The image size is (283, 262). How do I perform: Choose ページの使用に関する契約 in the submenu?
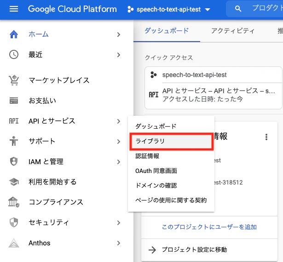coord(171,200)
